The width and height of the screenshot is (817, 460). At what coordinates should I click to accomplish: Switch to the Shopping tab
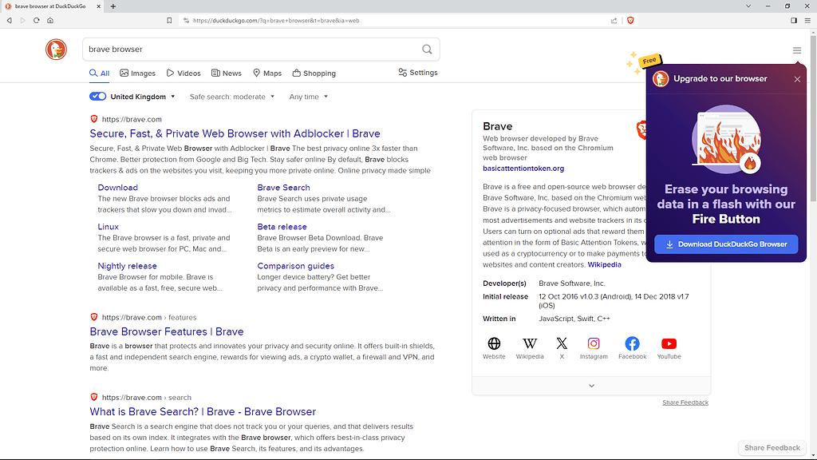[x=314, y=73]
